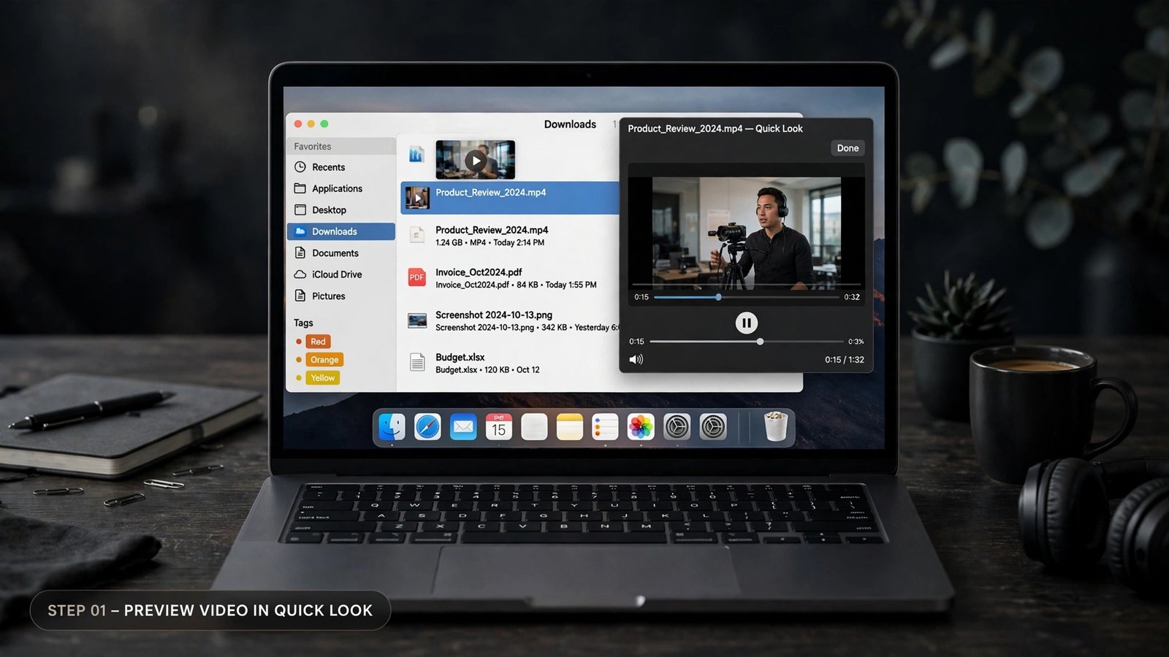The width and height of the screenshot is (1169, 657).
Task: Filter by the Red tag
Action: pos(318,342)
